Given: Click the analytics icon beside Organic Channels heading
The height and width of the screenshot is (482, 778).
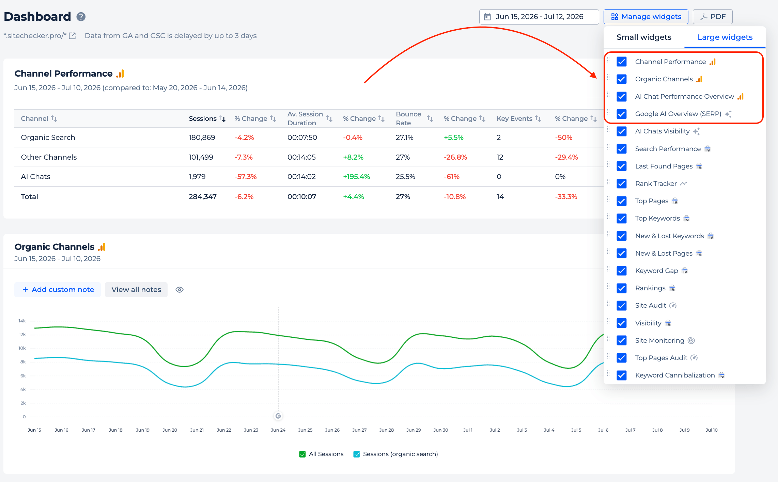Looking at the screenshot, I should [x=102, y=247].
